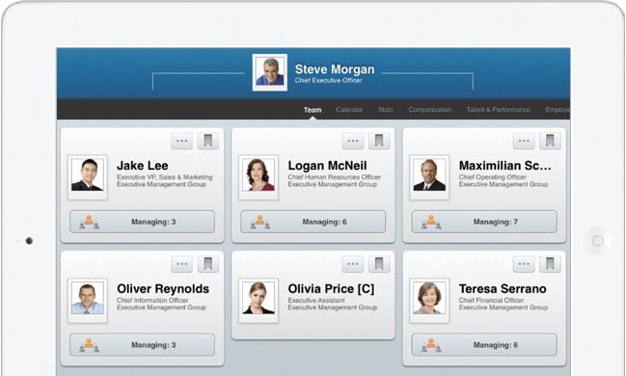Click the Chief Operating Officer title
This screenshot has height=376, width=626.
point(493,177)
